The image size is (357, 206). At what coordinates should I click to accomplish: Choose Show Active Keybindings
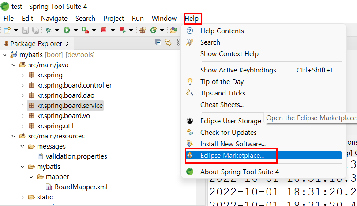[x=263, y=70]
